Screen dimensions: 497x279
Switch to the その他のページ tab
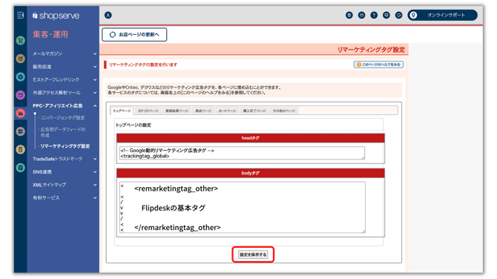pyautogui.click(x=284, y=111)
